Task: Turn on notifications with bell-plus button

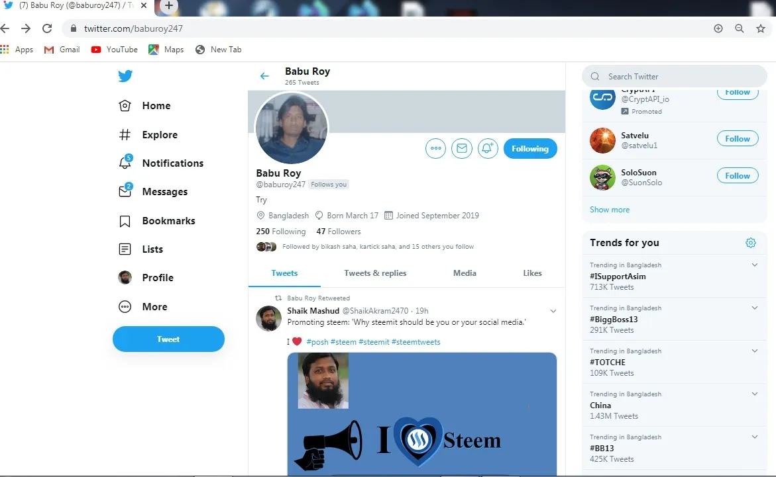Action: point(488,148)
